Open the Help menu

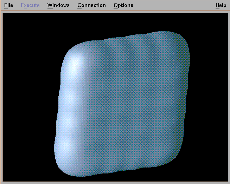(221, 5)
